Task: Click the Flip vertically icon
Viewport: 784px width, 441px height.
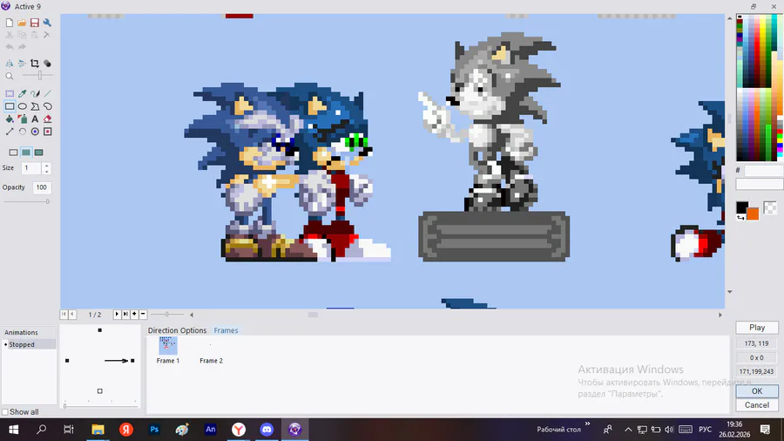Action: click(22, 64)
